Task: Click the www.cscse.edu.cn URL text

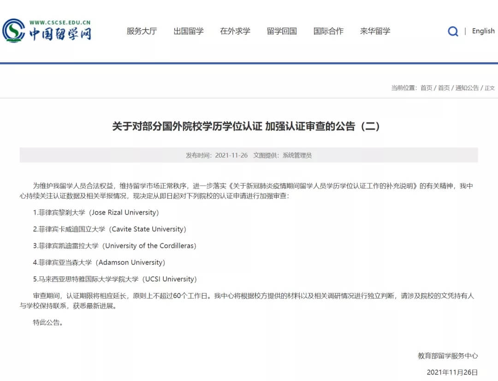Action: [60, 22]
